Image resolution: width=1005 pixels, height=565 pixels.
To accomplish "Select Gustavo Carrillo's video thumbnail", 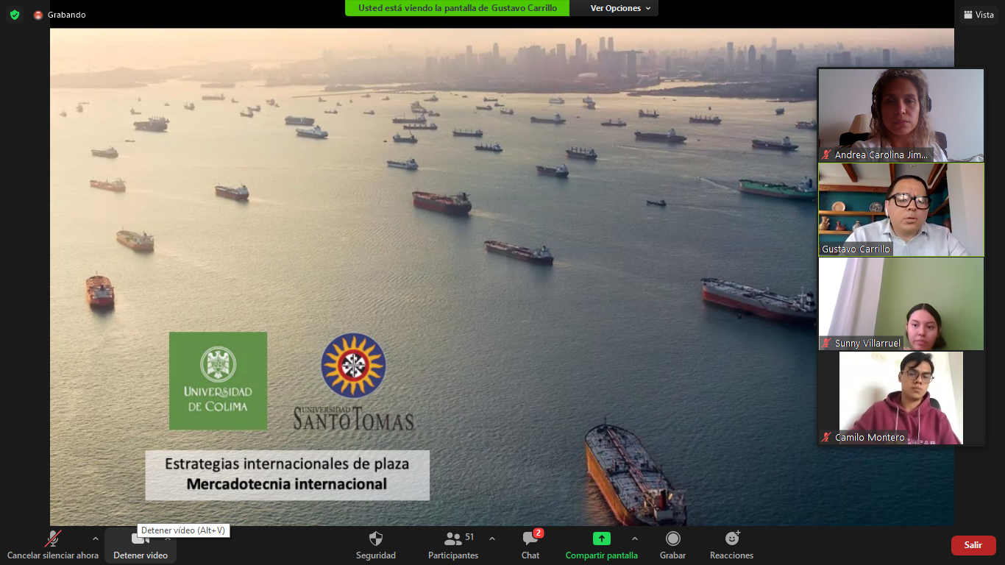I will pos(901,210).
